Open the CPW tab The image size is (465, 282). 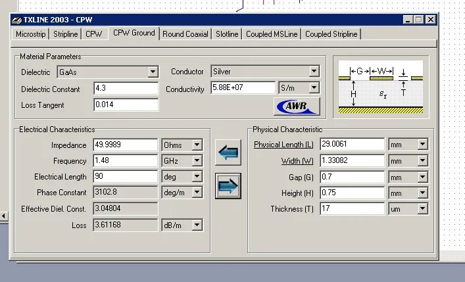[93, 34]
